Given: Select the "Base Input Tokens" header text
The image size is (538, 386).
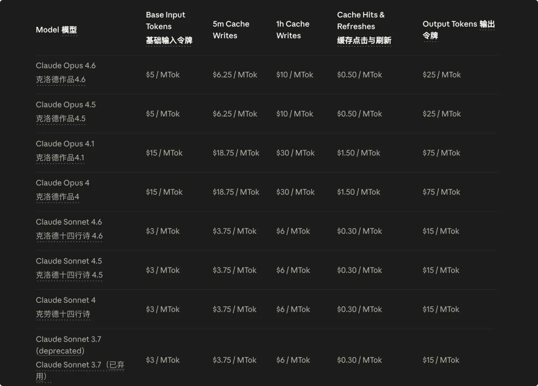Looking at the screenshot, I should (x=165, y=20).
